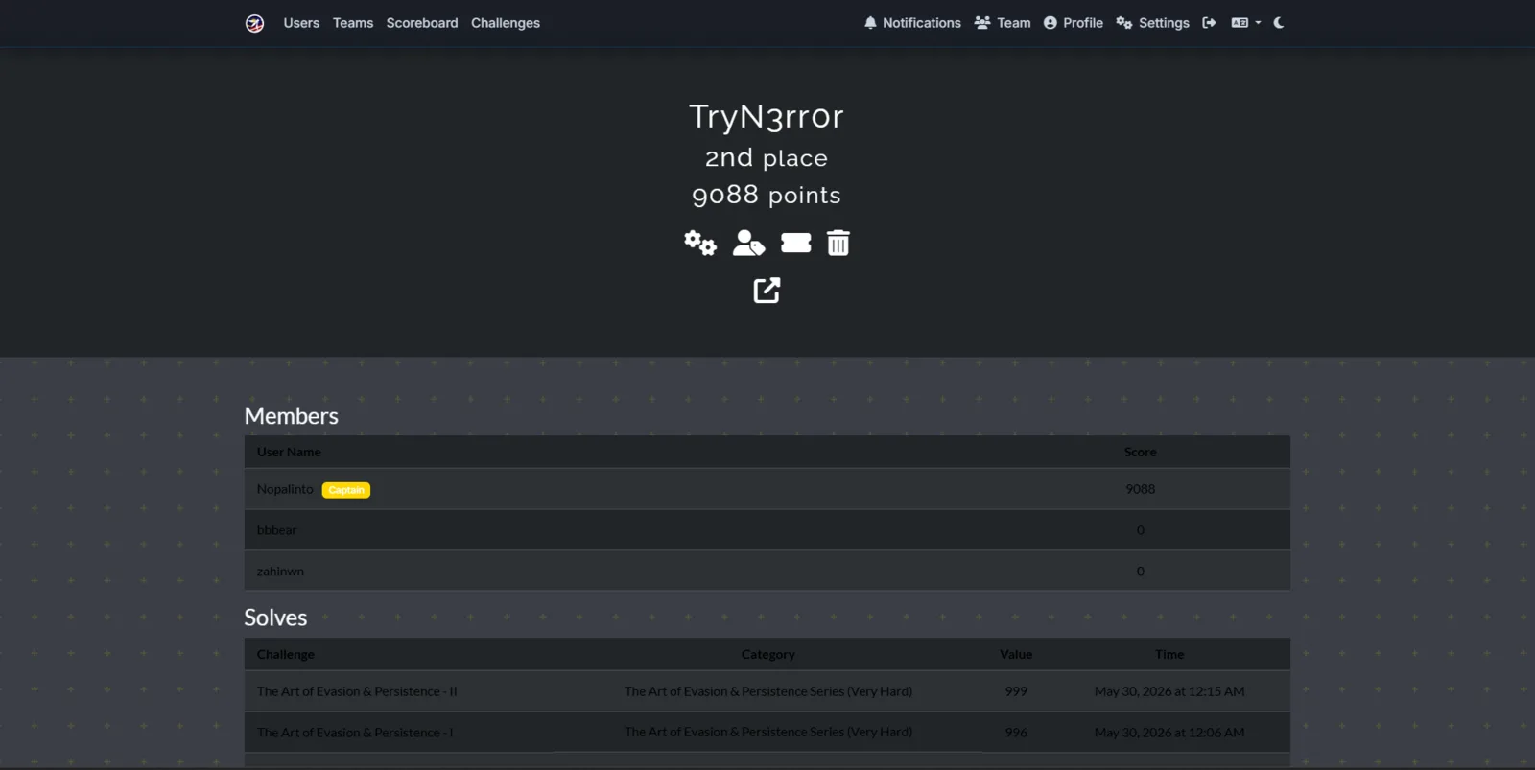1535x770 pixels.
Task: Click the Captain badge
Action: coord(346,490)
